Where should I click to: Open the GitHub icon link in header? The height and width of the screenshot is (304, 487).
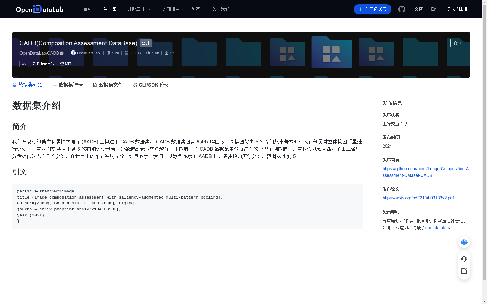pyautogui.click(x=402, y=9)
